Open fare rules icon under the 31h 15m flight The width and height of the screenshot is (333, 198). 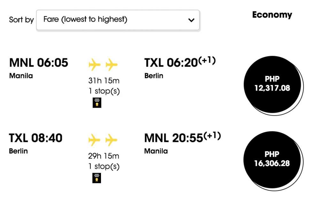pyautogui.click(x=97, y=103)
